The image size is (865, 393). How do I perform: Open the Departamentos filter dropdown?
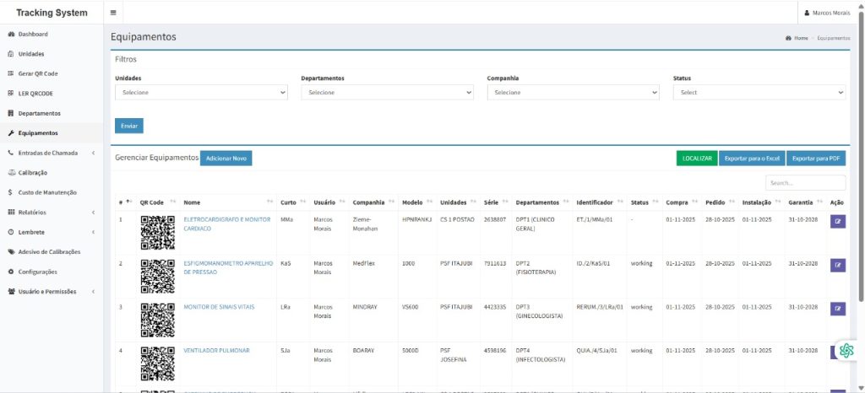pos(387,93)
